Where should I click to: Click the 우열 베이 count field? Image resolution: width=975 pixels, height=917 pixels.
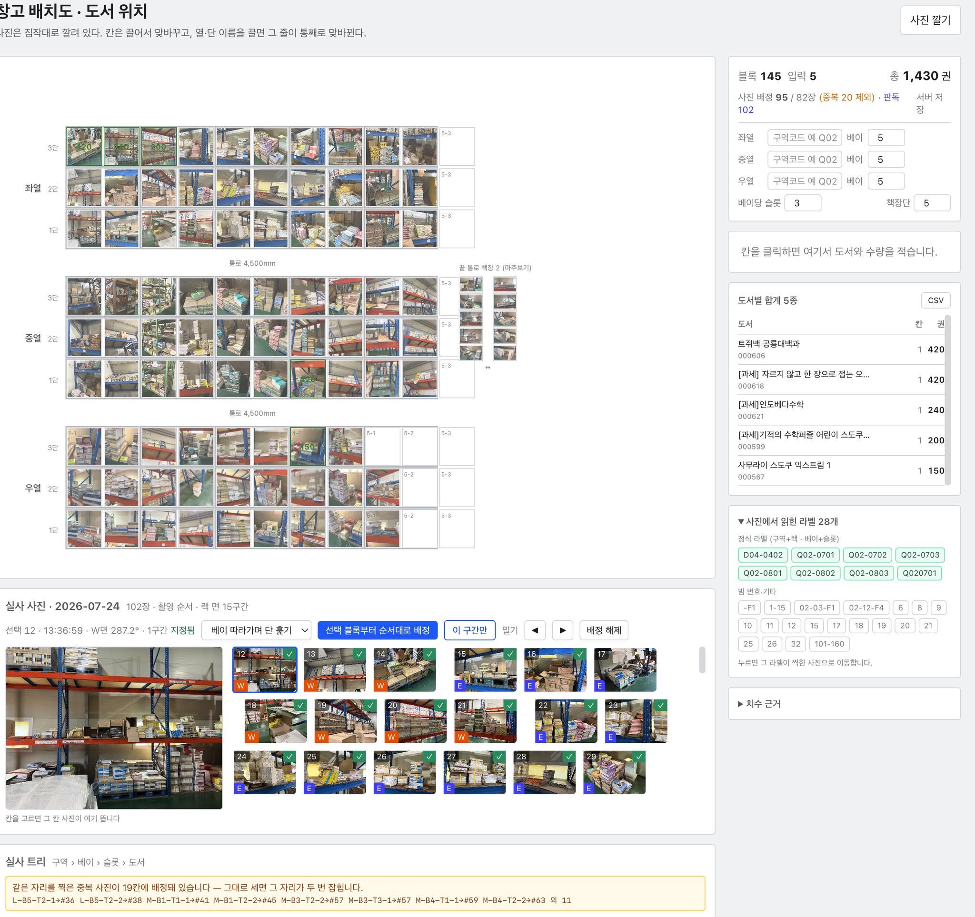coord(886,181)
